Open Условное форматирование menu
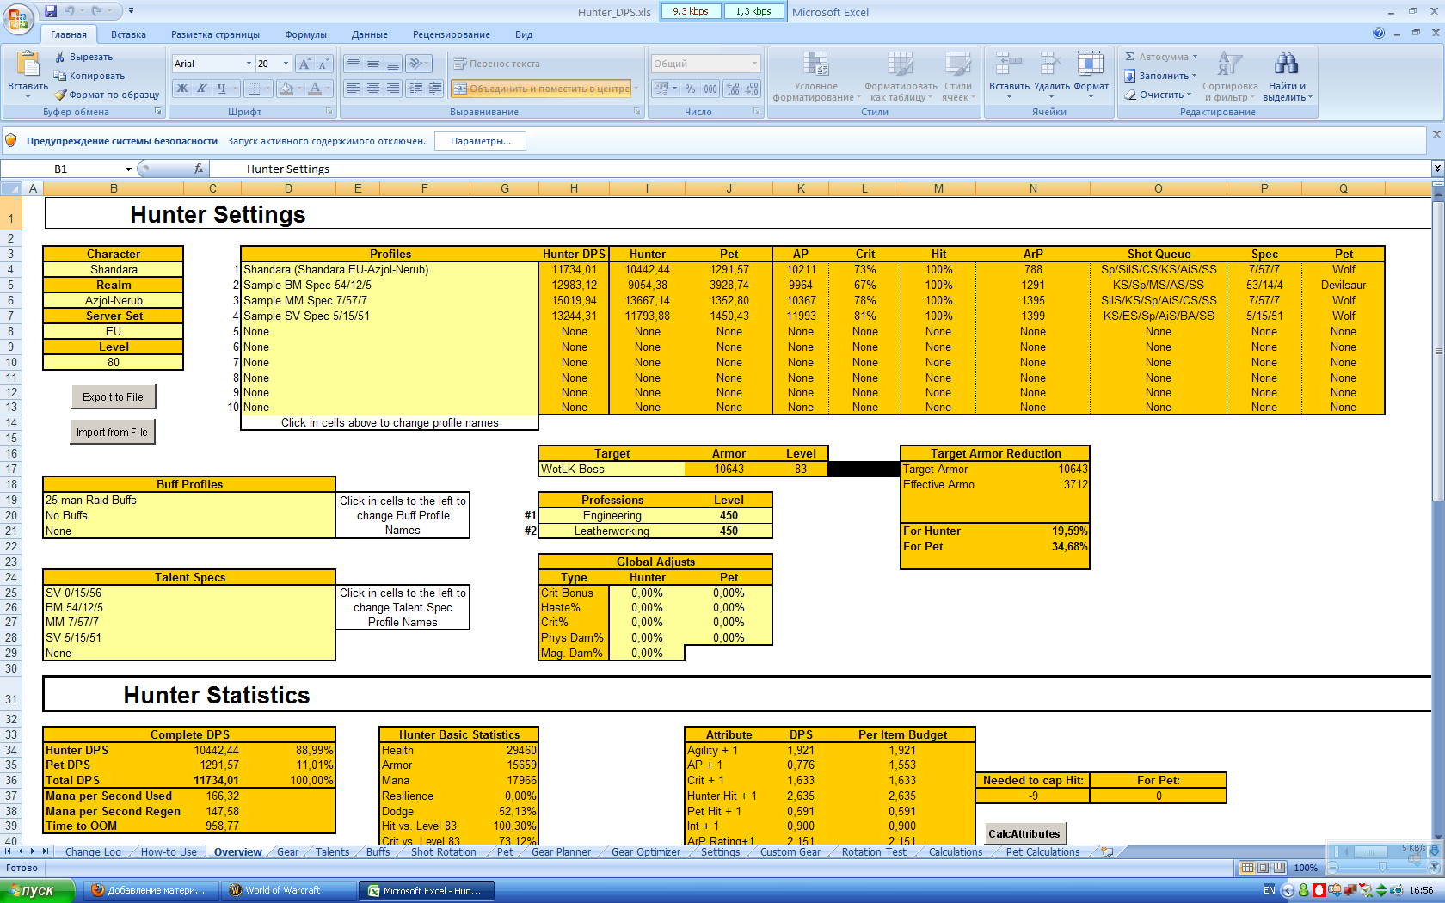1445x903 pixels. tap(815, 77)
